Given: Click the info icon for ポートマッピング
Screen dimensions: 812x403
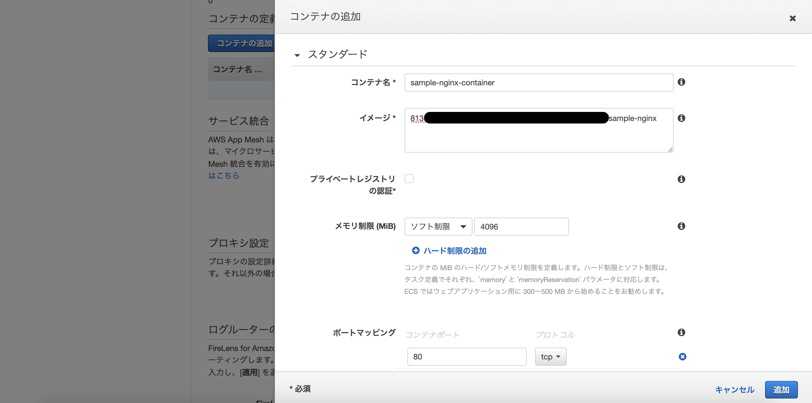Looking at the screenshot, I should point(681,332).
